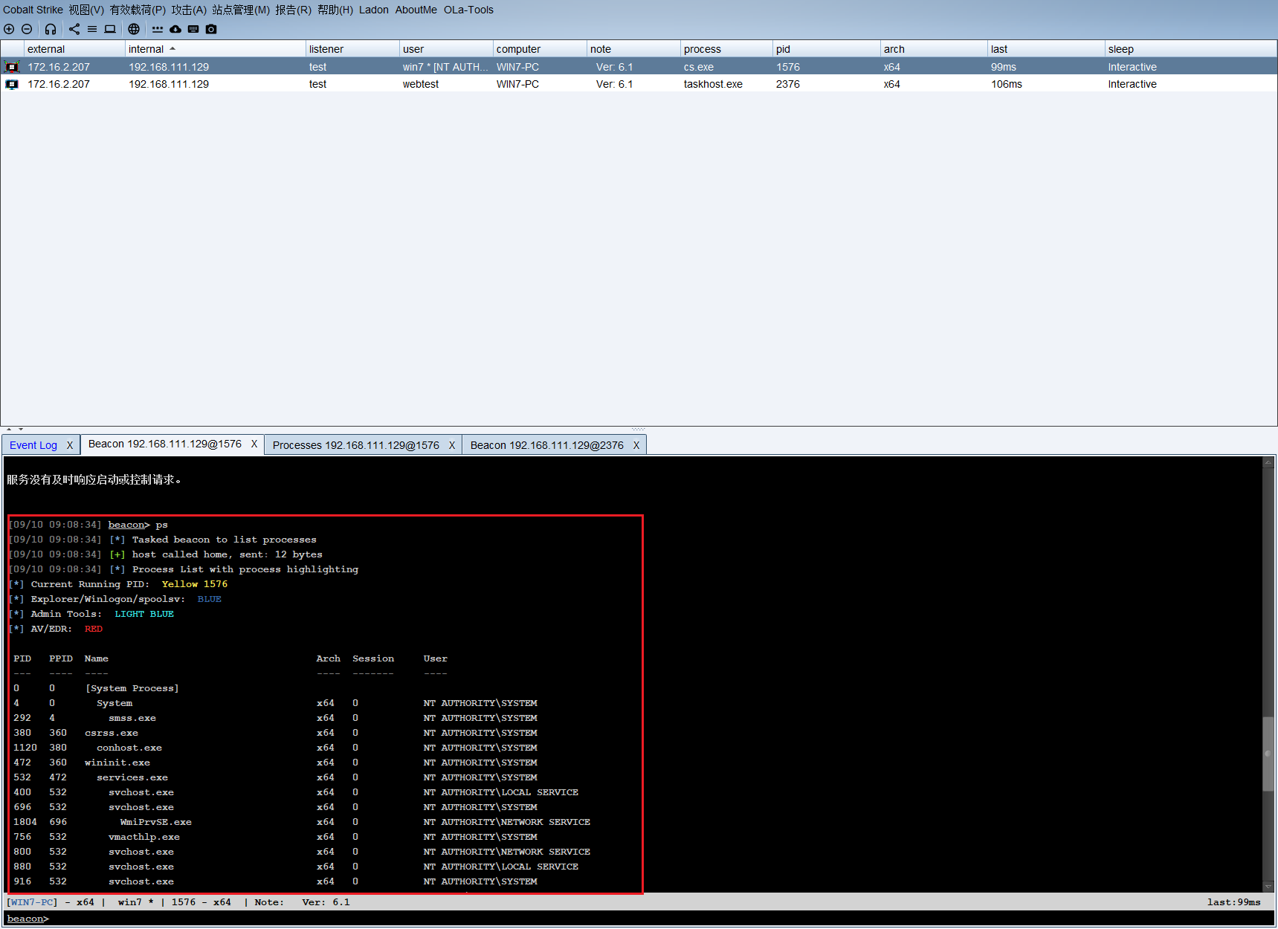Viewport: 1278px width, 929px height.
Task: Sort sessions by internal column header
Action: [216, 49]
